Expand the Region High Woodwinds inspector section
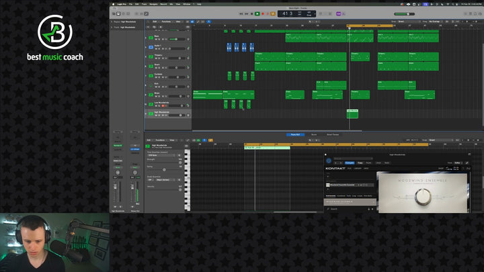This screenshot has height=272, width=484. [x=112, y=22]
